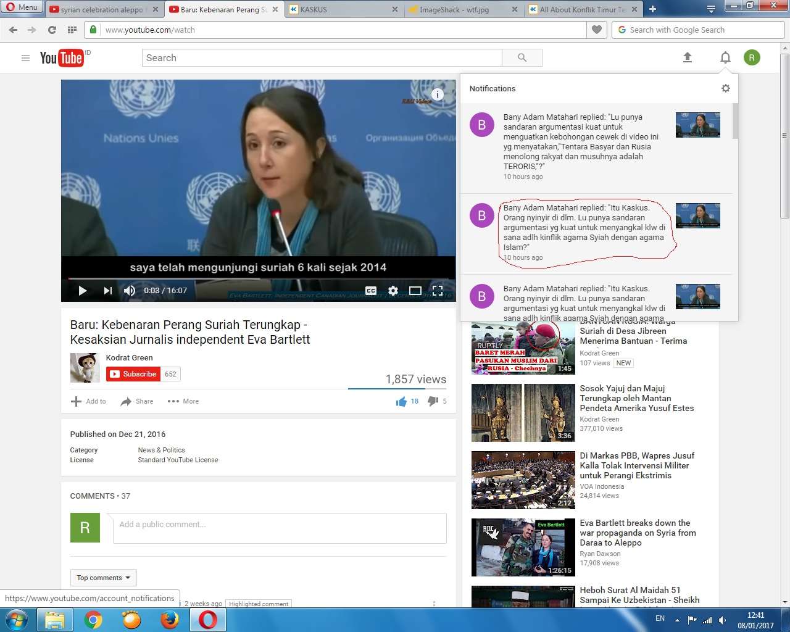Open the Top comments dropdown
The width and height of the screenshot is (790, 632).
(103, 578)
